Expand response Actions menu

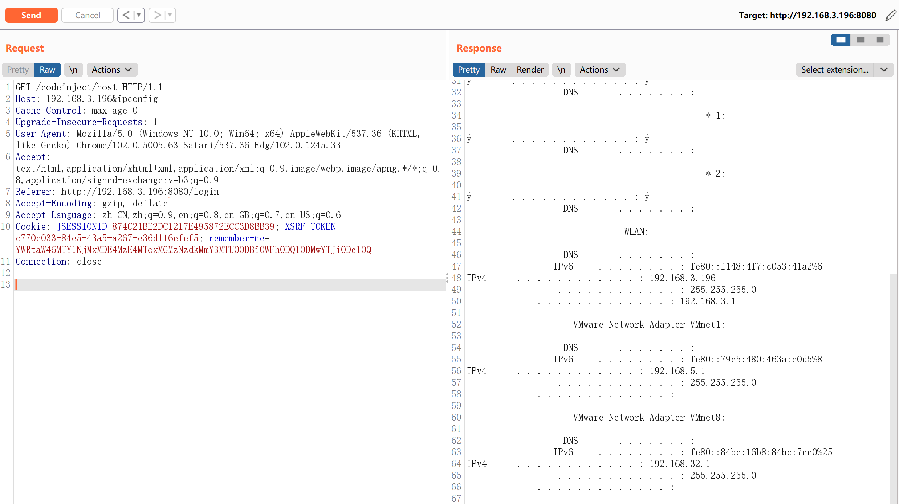point(599,70)
